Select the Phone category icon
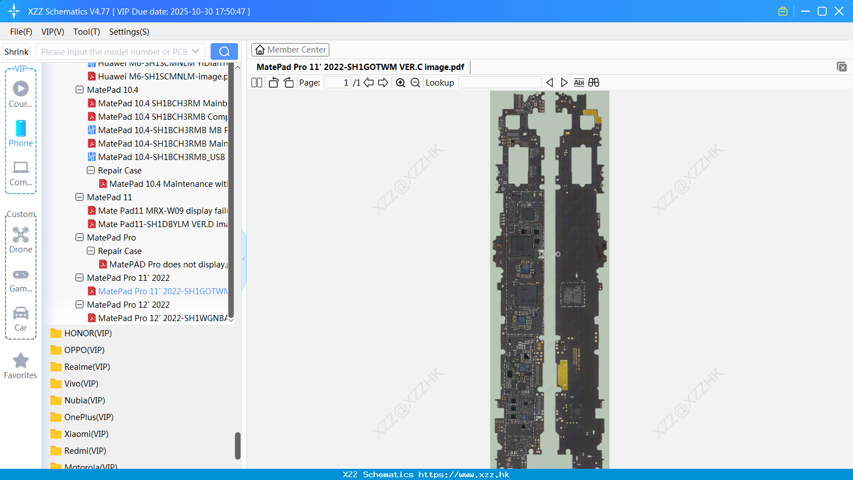853x480 pixels. click(x=21, y=128)
